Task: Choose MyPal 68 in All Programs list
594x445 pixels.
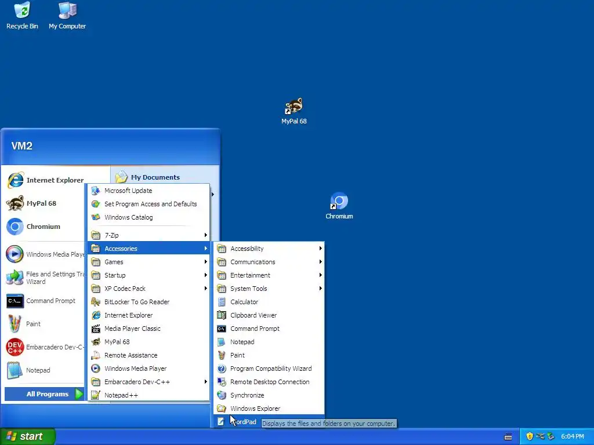Action: pyautogui.click(x=148, y=342)
